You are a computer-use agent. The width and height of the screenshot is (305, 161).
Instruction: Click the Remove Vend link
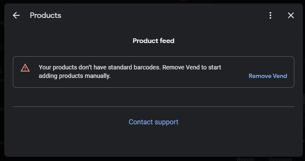click(x=268, y=76)
